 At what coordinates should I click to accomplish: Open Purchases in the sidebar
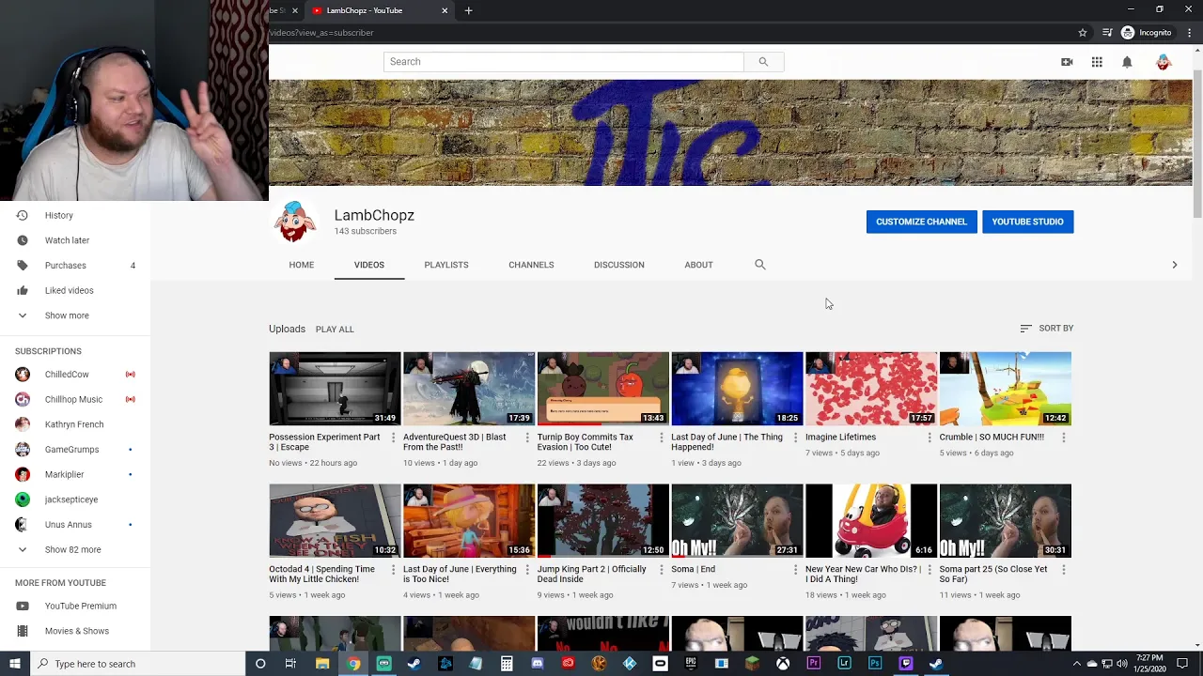[75, 266]
